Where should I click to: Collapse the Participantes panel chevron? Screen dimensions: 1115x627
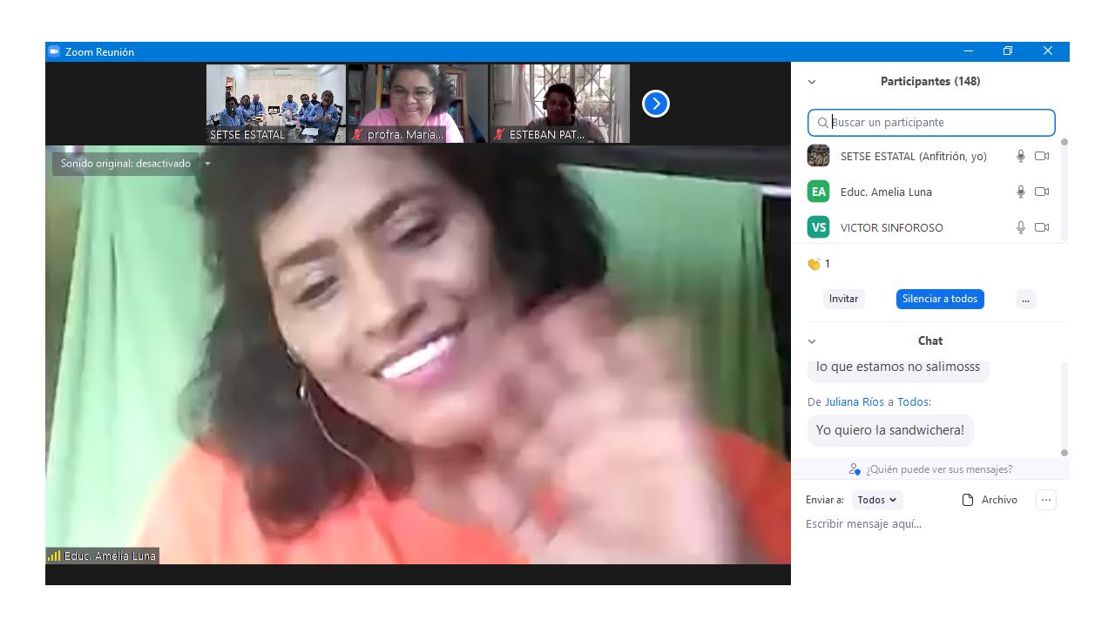pos(812,82)
